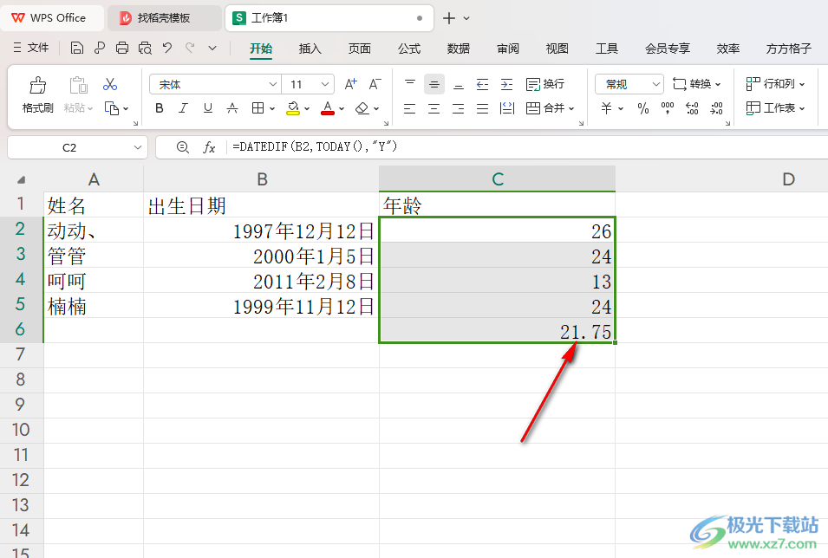The height and width of the screenshot is (558, 828).
Task: Decrease font size with A- icon
Action: [x=375, y=84]
